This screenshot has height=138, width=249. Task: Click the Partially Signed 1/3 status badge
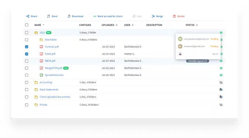pos(197,61)
